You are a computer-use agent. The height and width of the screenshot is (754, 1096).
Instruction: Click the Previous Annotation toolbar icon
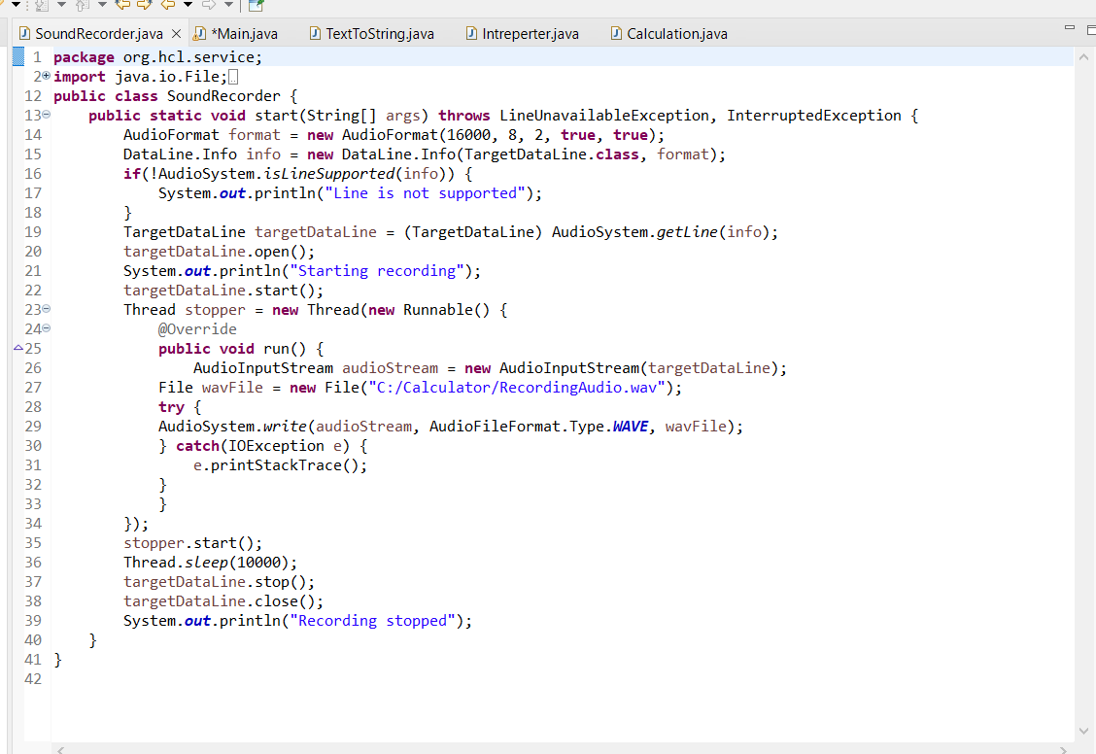(x=83, y=6)
